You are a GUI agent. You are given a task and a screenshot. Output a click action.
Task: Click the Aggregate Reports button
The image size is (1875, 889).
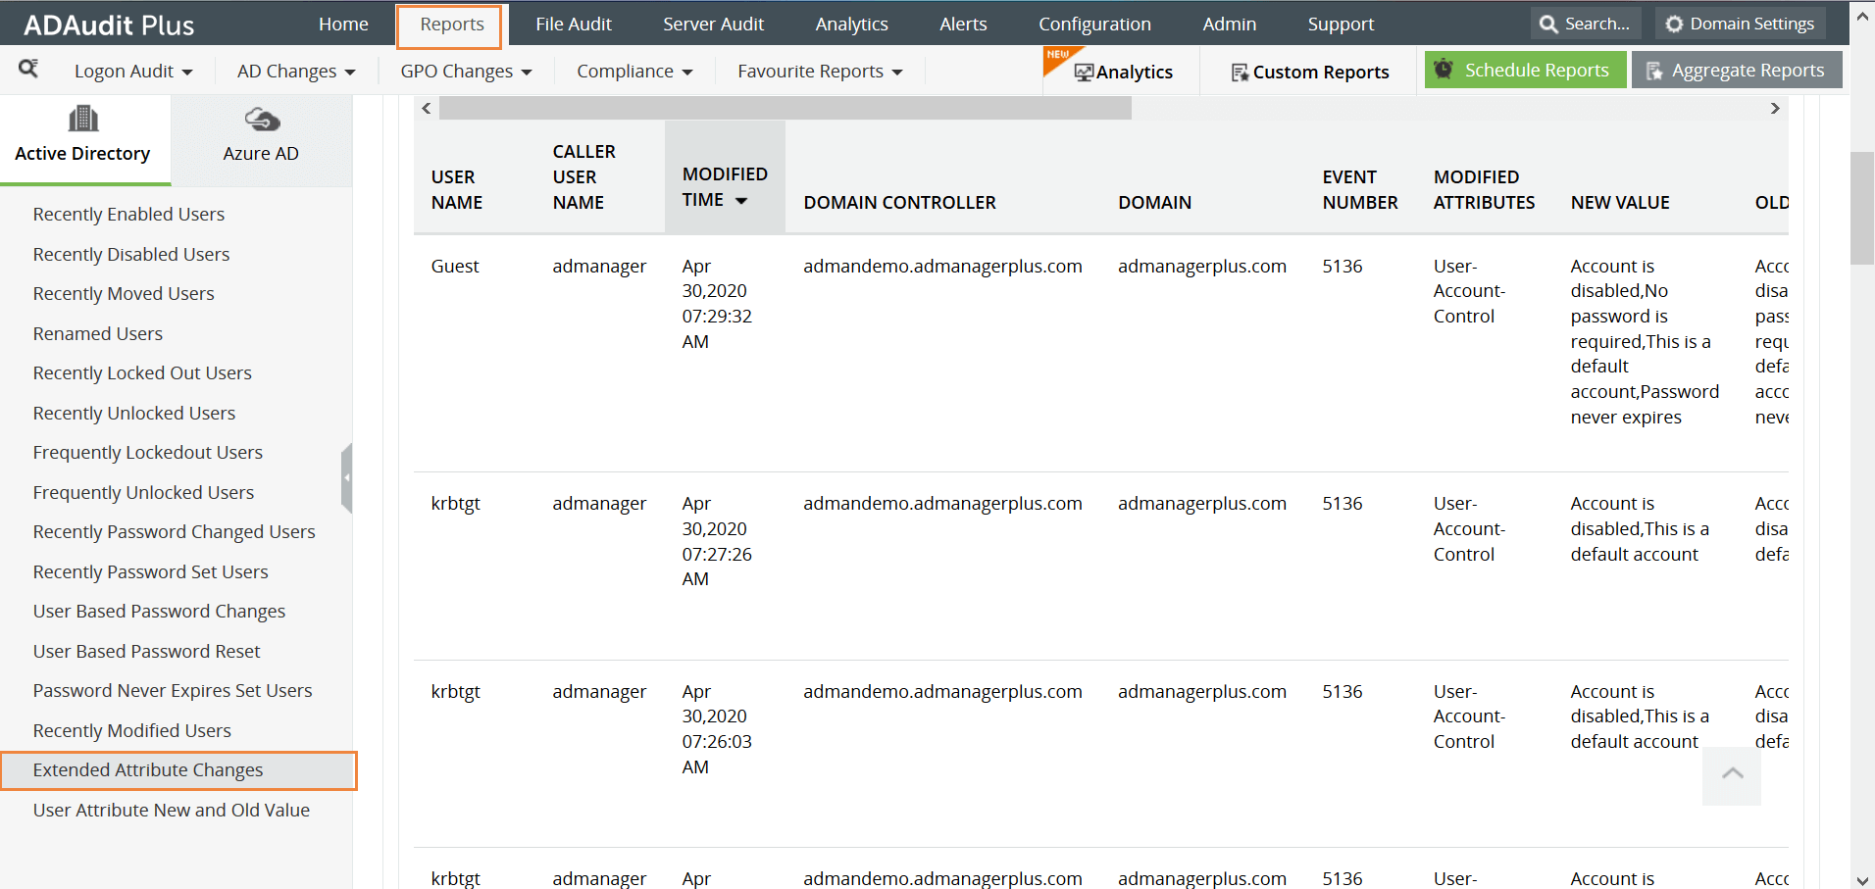1737,70
